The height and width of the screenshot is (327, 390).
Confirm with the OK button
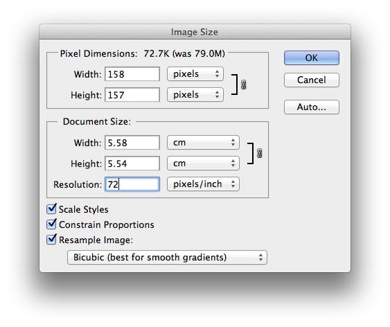pos(312,58)
